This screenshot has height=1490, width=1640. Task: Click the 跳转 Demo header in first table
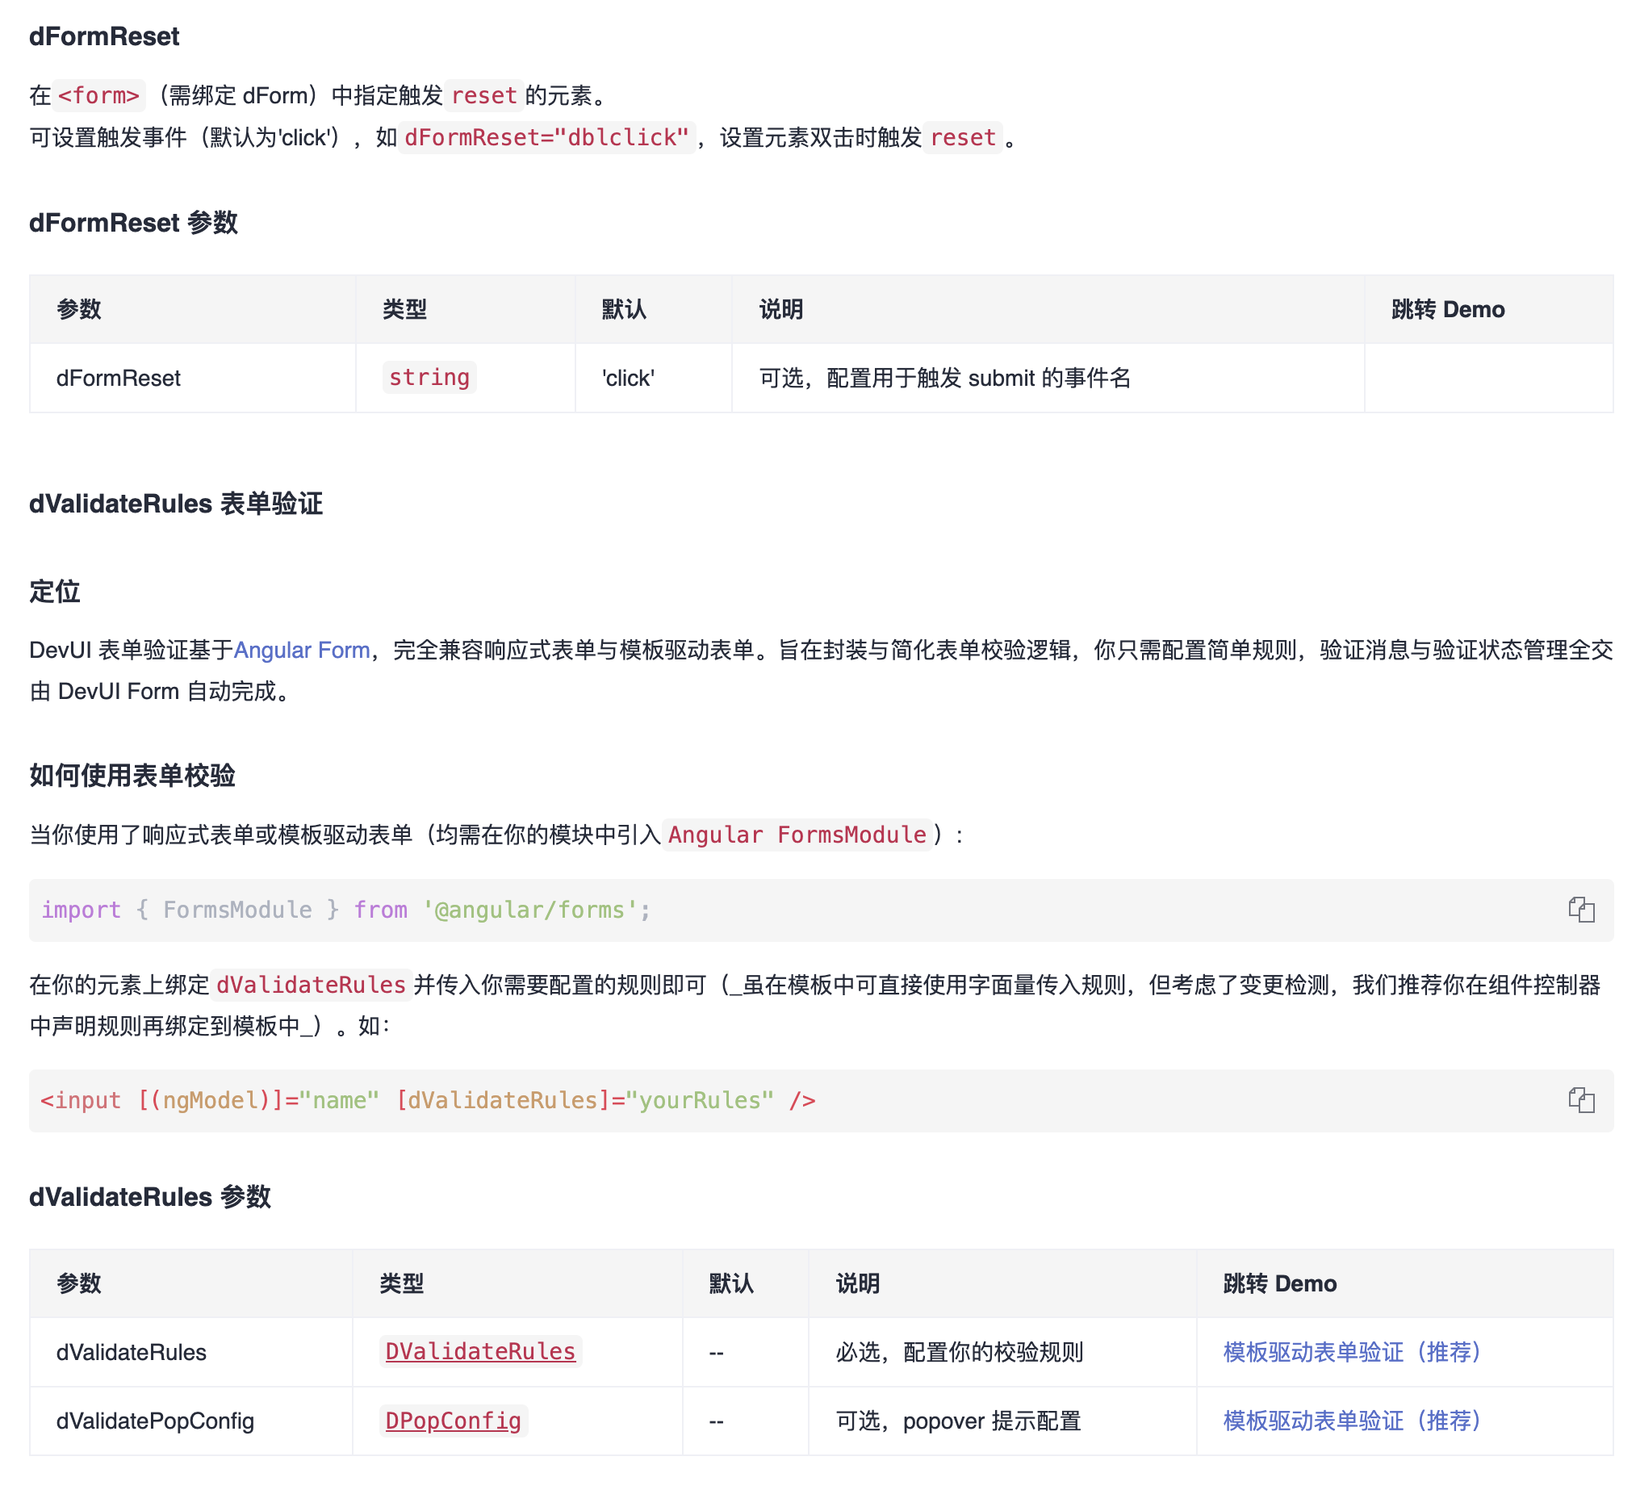pyautogui.click(x=1447, y=309)
